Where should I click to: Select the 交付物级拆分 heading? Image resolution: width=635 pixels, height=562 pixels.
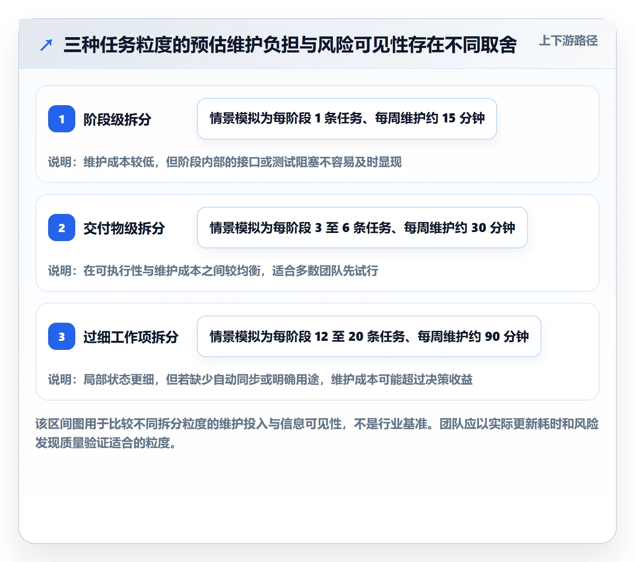[124, 228]
